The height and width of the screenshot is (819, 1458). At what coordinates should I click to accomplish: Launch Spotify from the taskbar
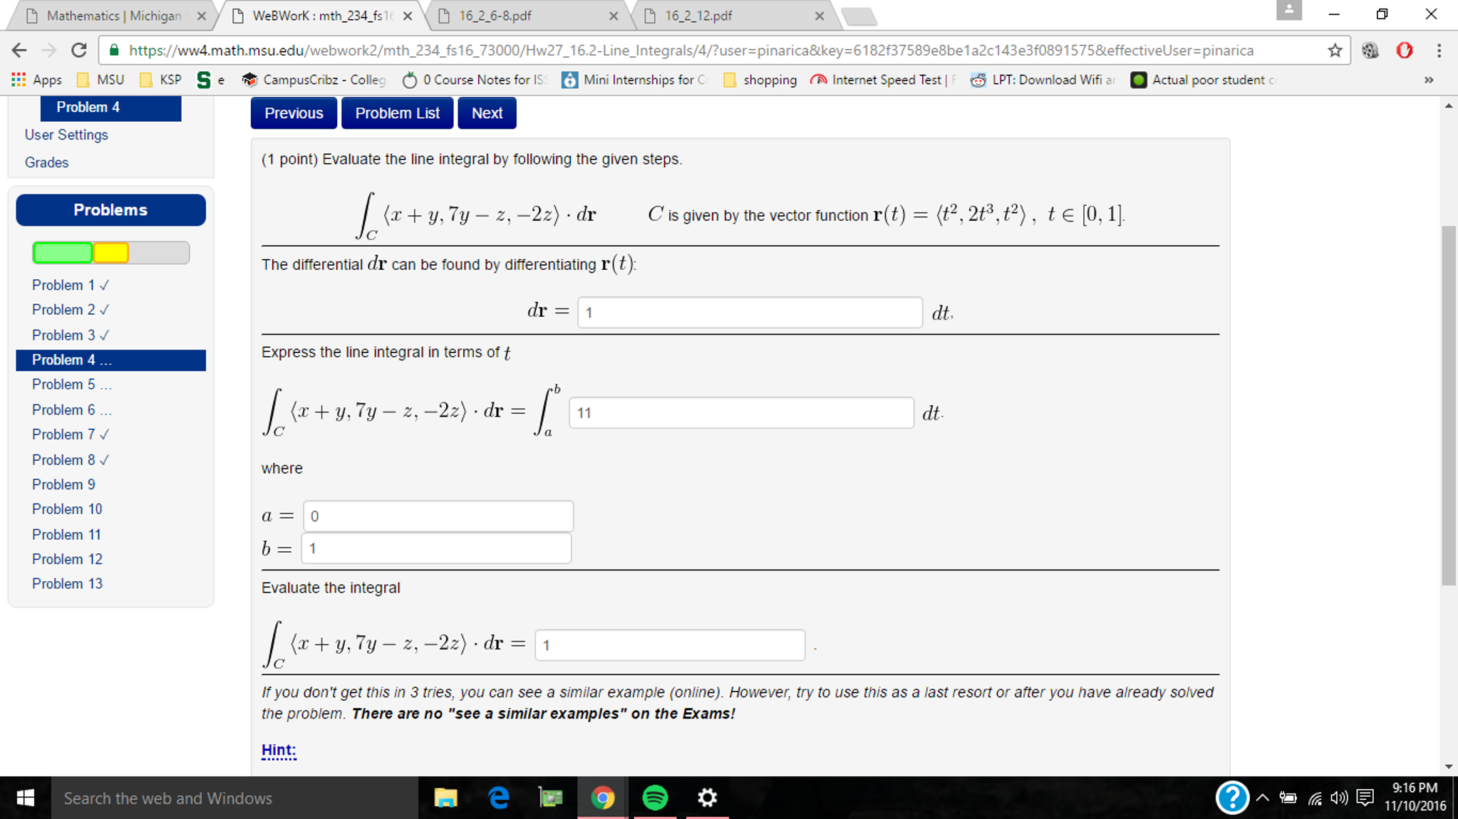click(x=655, y=798)
